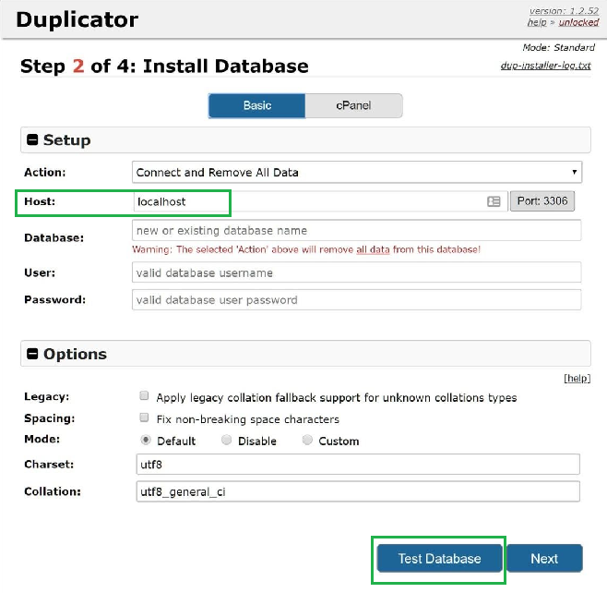Focus the Database name field
The image size is (607, 593).
(x=356, y=230)
